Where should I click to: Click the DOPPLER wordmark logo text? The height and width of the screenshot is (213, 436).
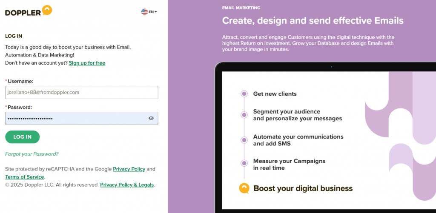pyautogui.click(x=23, y=13)
